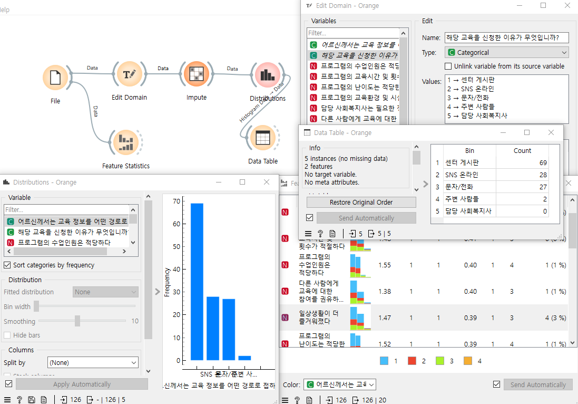Open the Type Categorical dropdown
This screenshot has width=578, height=404.
click(507, 52)
